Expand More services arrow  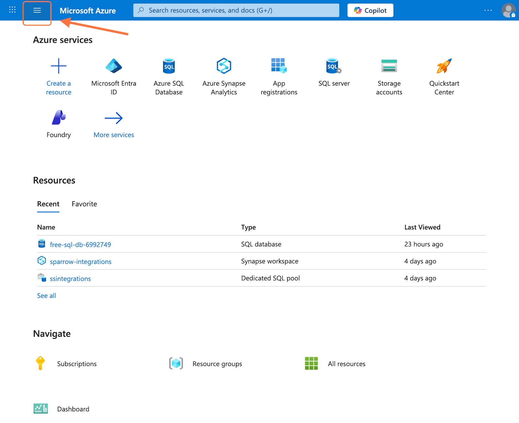(x=114, y=118)
